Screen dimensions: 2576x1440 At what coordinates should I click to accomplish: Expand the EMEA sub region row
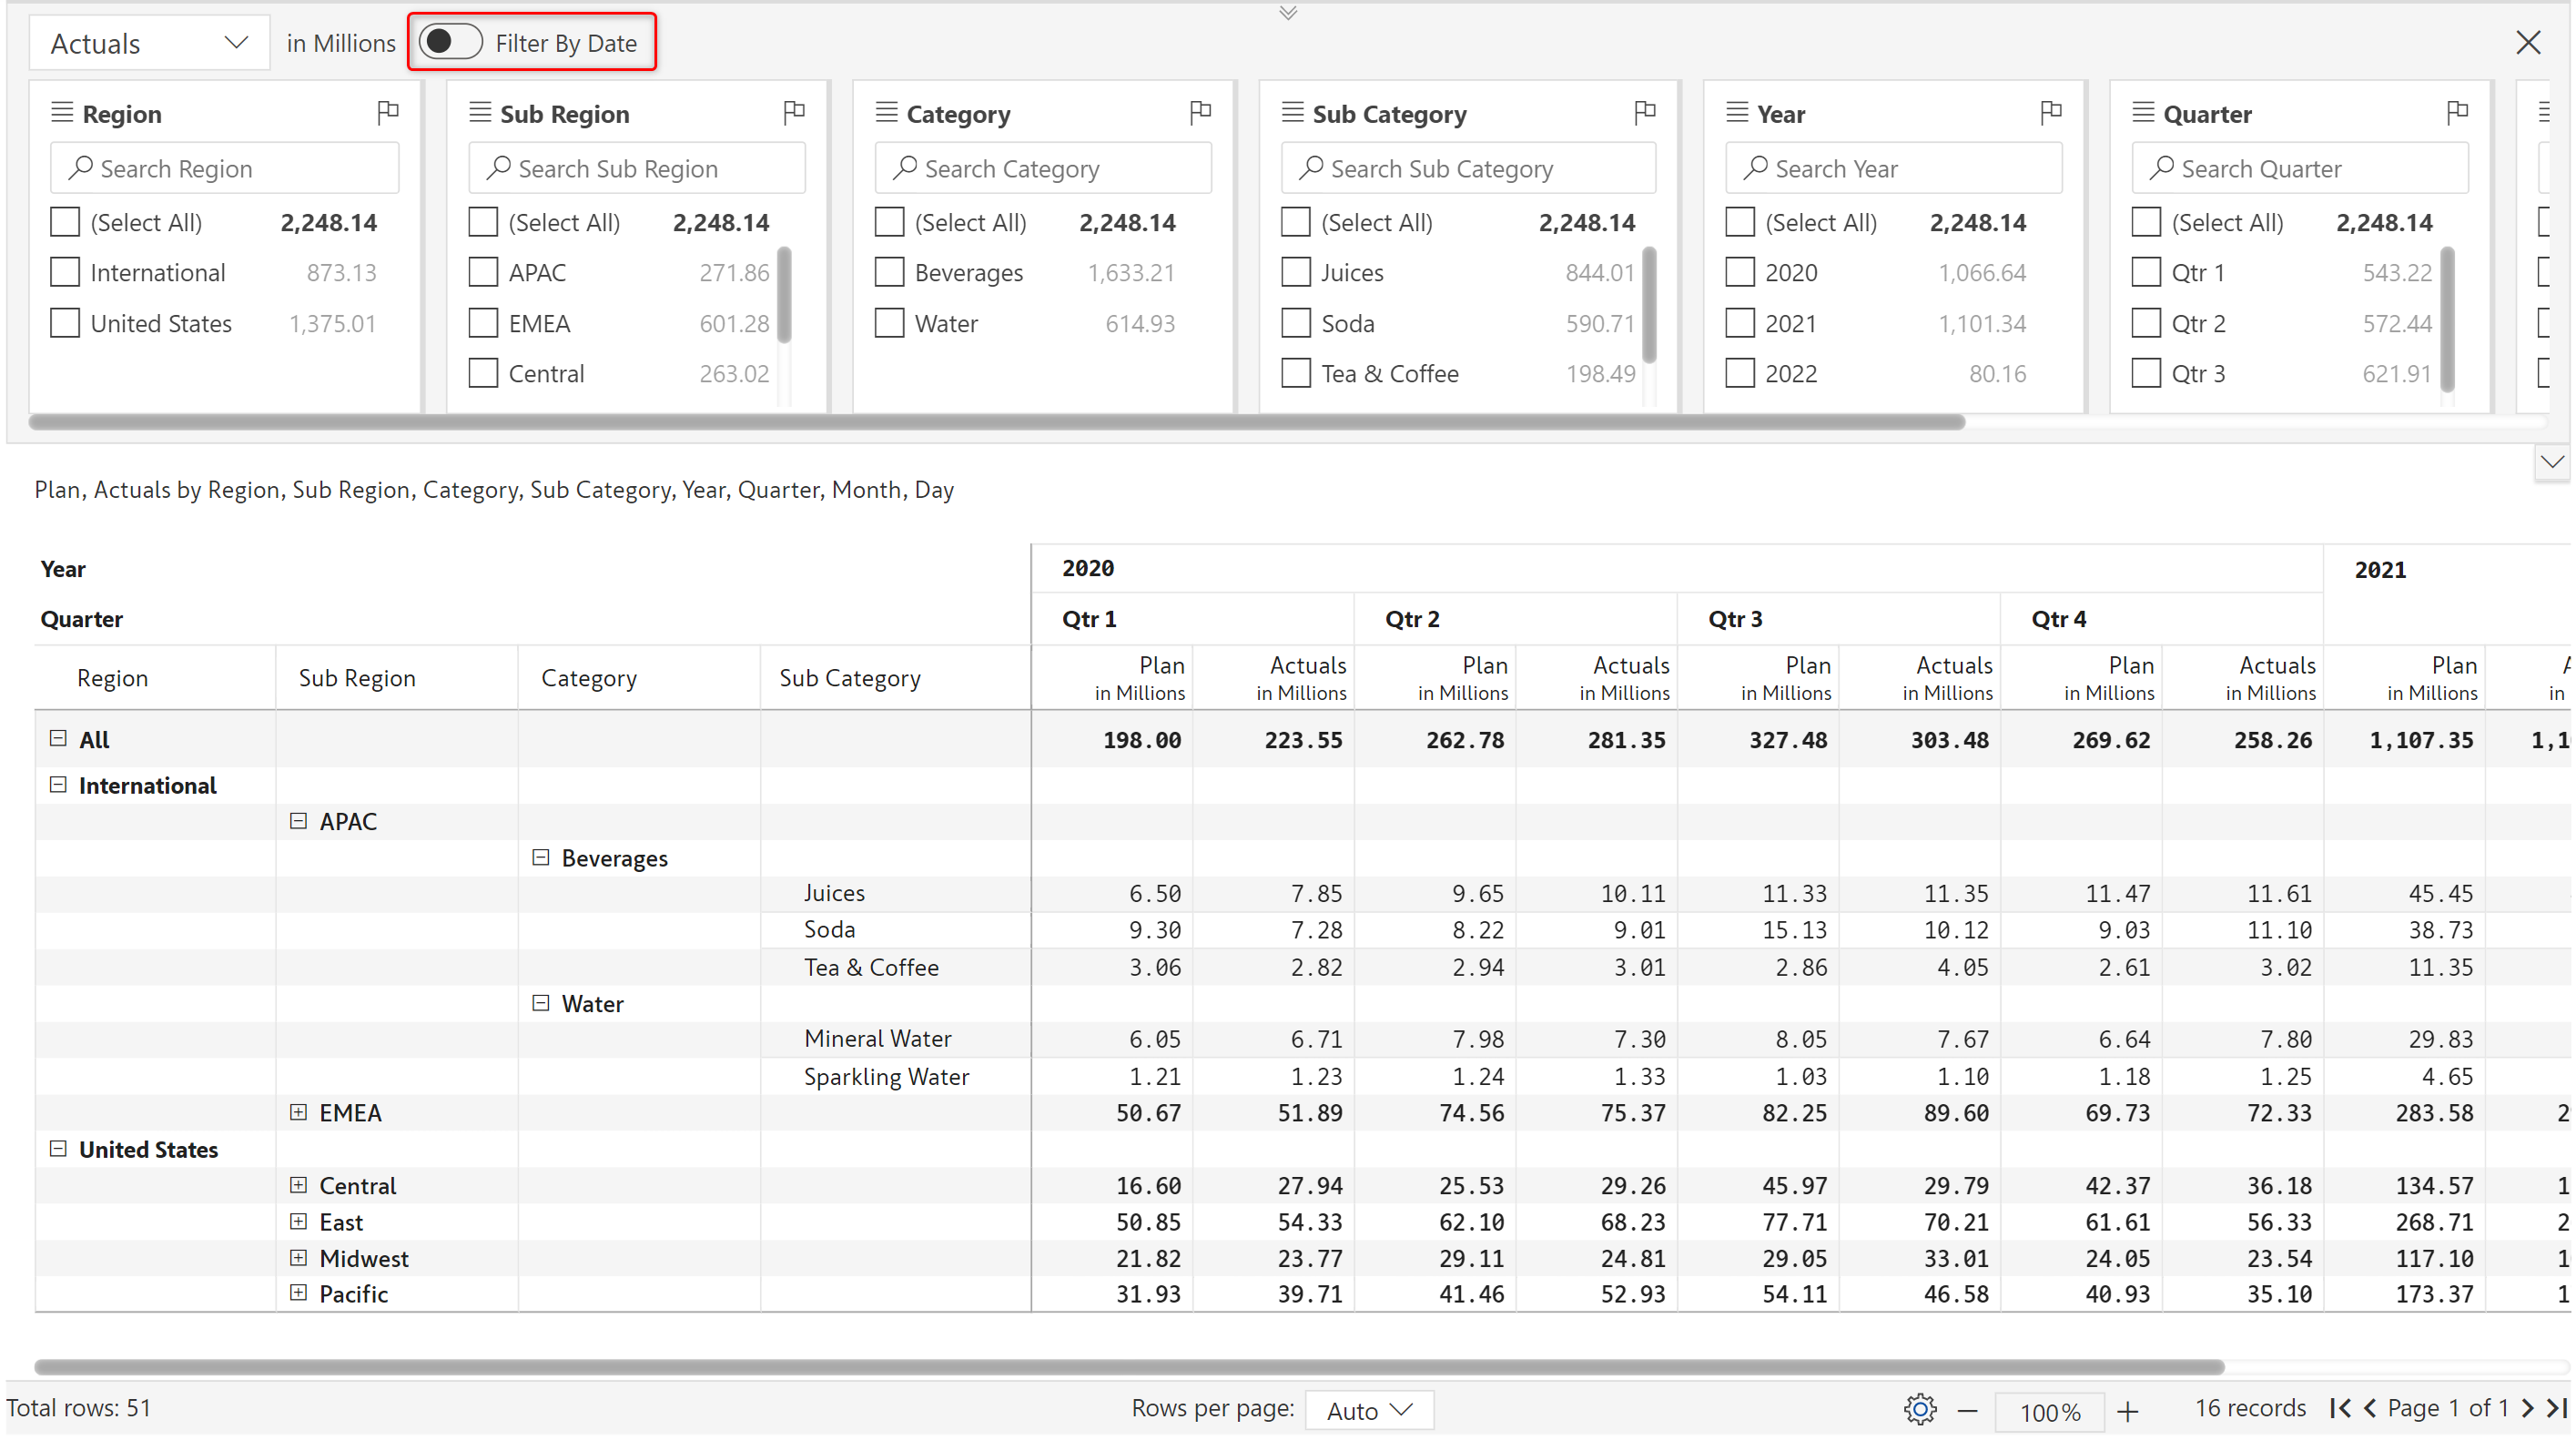(298, 1113)
